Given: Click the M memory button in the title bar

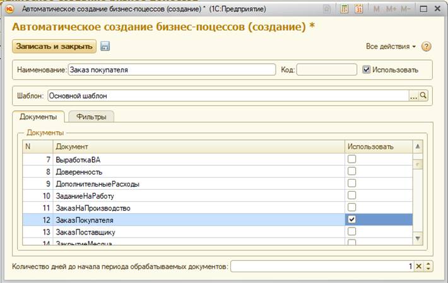Looking at the screenshot, I should (x=377, y=9).
